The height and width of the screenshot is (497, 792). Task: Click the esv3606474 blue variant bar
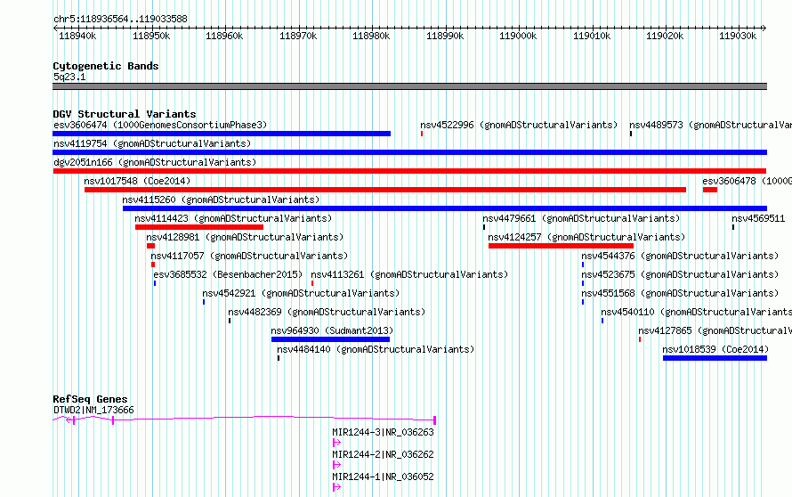pyautogui.click(x=222, y=134)
